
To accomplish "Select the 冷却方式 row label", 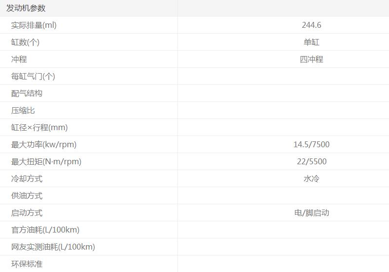I will point(27,179).
